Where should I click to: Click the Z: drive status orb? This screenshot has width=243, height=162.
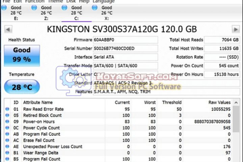tap(34, 8)
